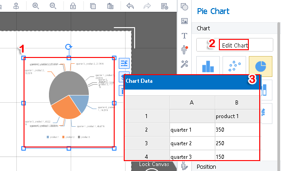
Task: Click the Edit Chart button
Action: click(235, 45)
